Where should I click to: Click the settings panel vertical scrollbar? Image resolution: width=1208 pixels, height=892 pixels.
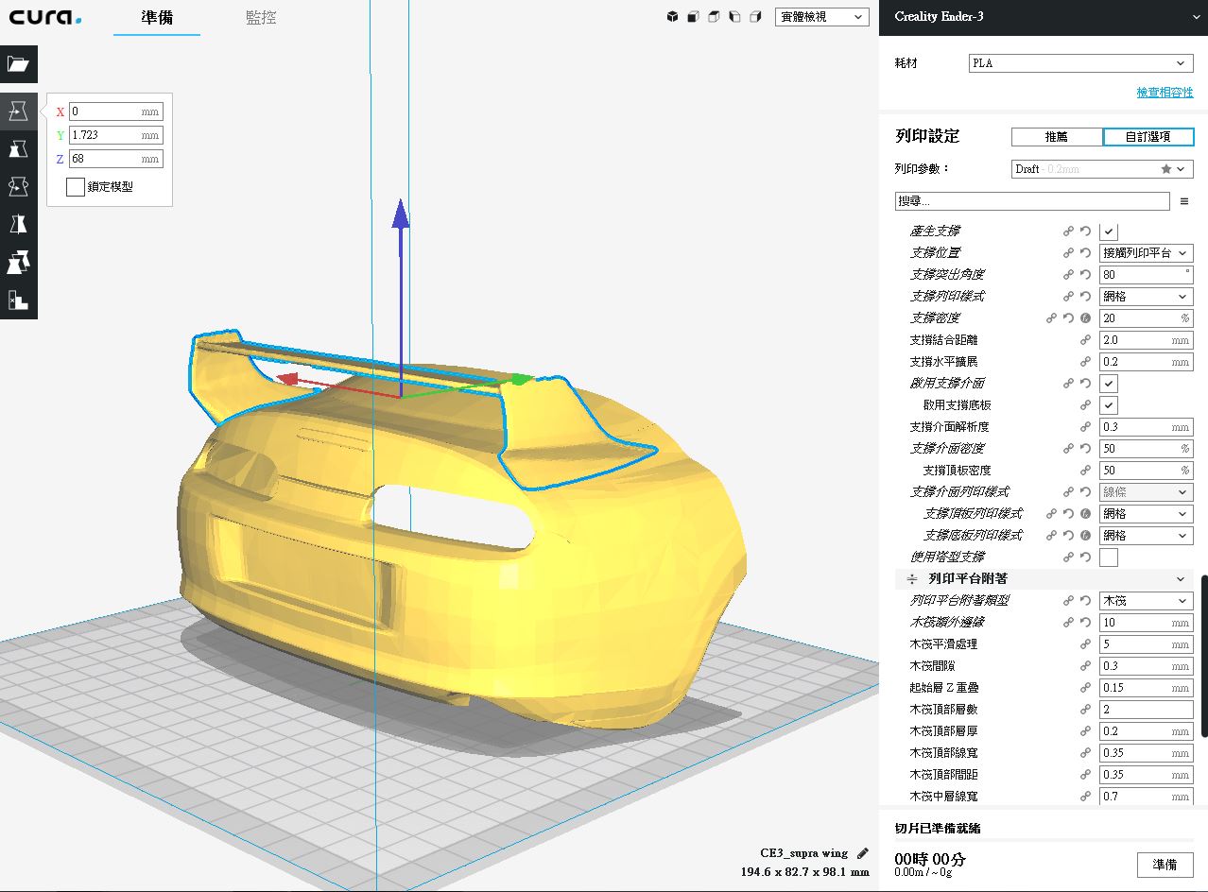(x=1204, y=657)
